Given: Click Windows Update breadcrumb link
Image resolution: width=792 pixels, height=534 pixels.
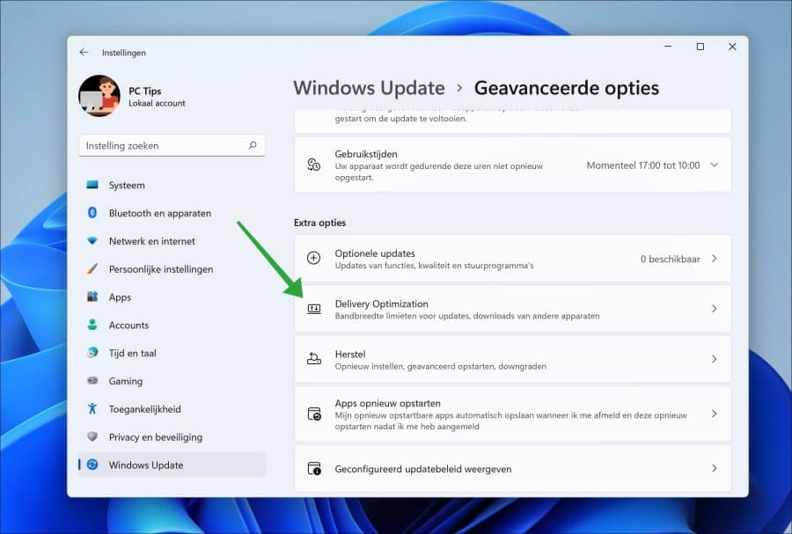Looking at the screenshot, I should click(x=370, y=88).
